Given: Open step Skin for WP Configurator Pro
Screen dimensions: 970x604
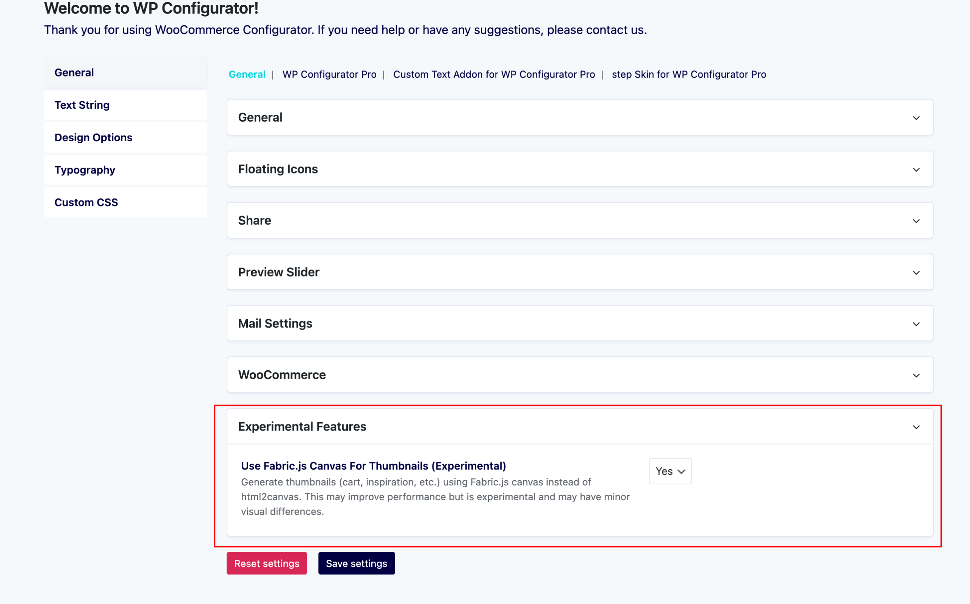Looking at the screenshot, I should pyautogui.click(x=689, y=74).
